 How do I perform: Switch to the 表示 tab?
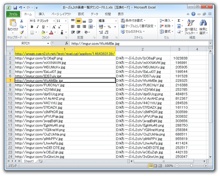[x=121, y=14]
